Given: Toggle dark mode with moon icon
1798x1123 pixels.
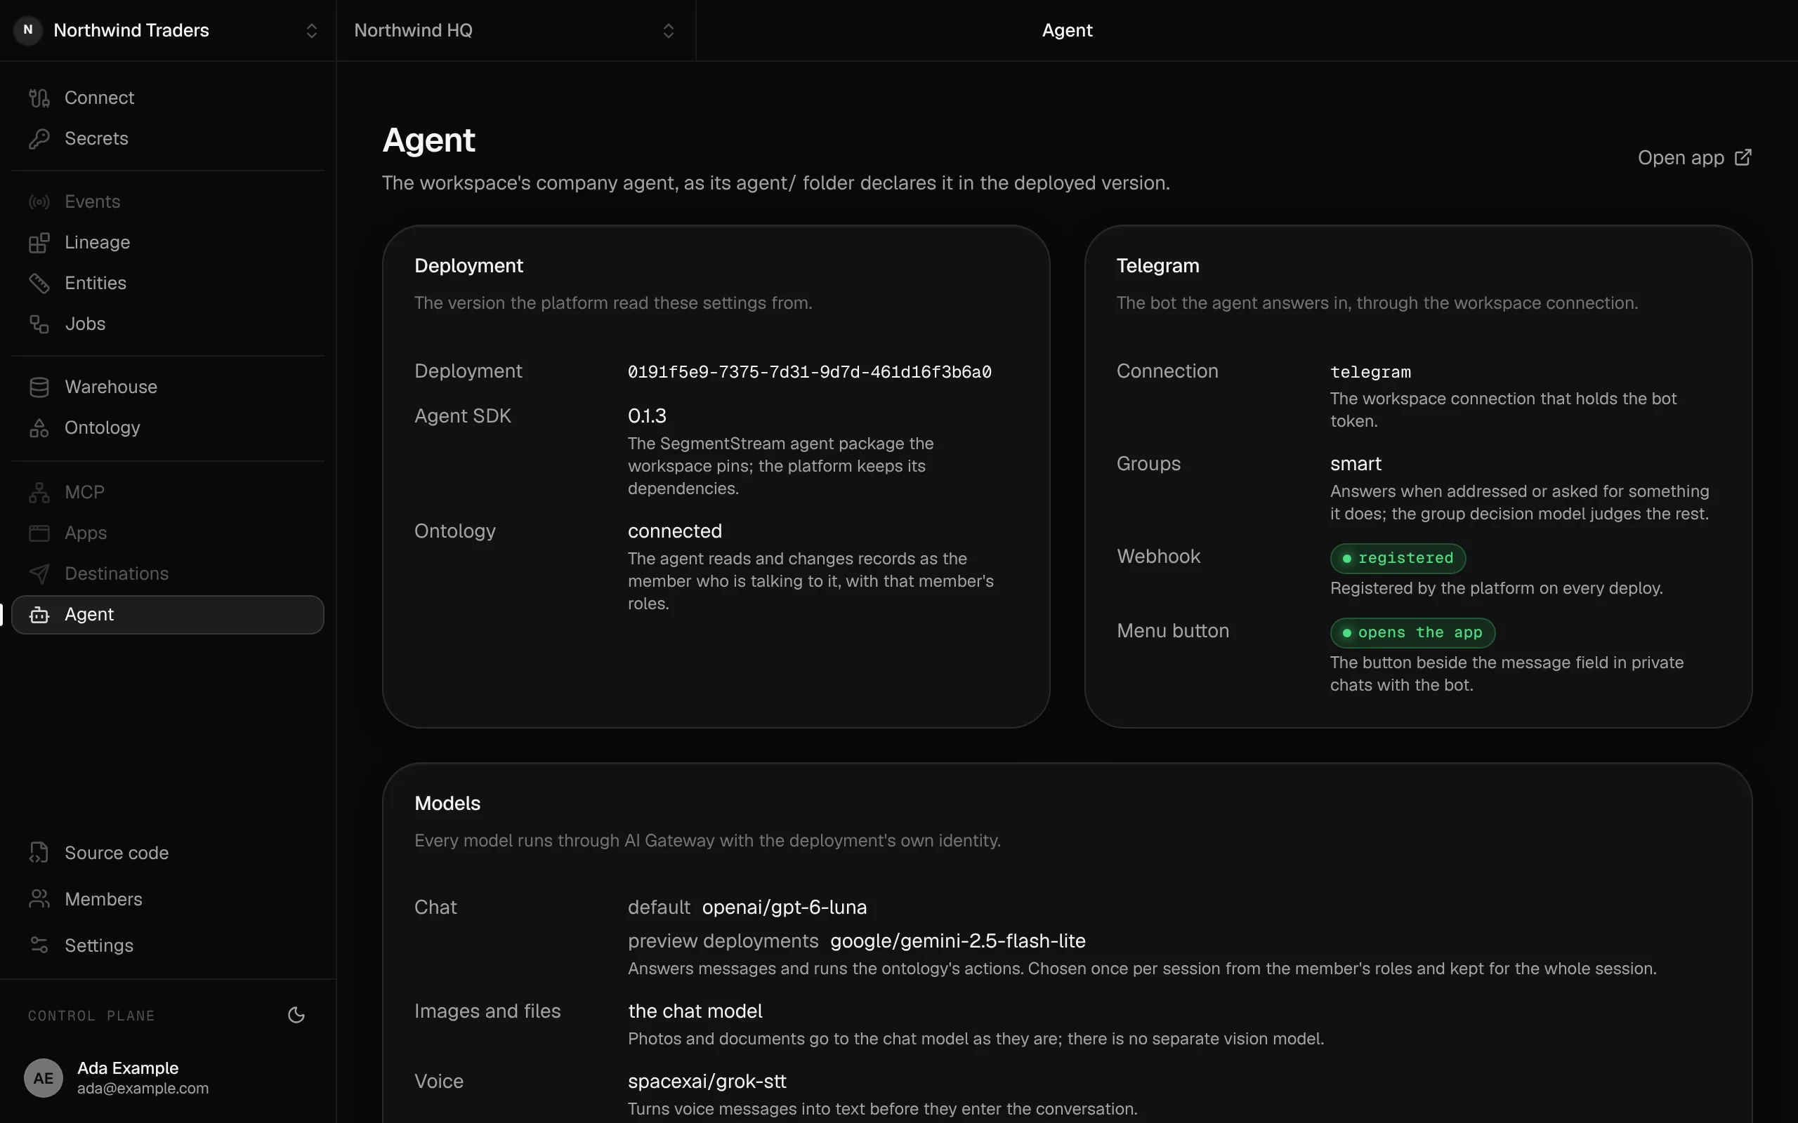Looking at the screenshot, I should (296, 1016).
